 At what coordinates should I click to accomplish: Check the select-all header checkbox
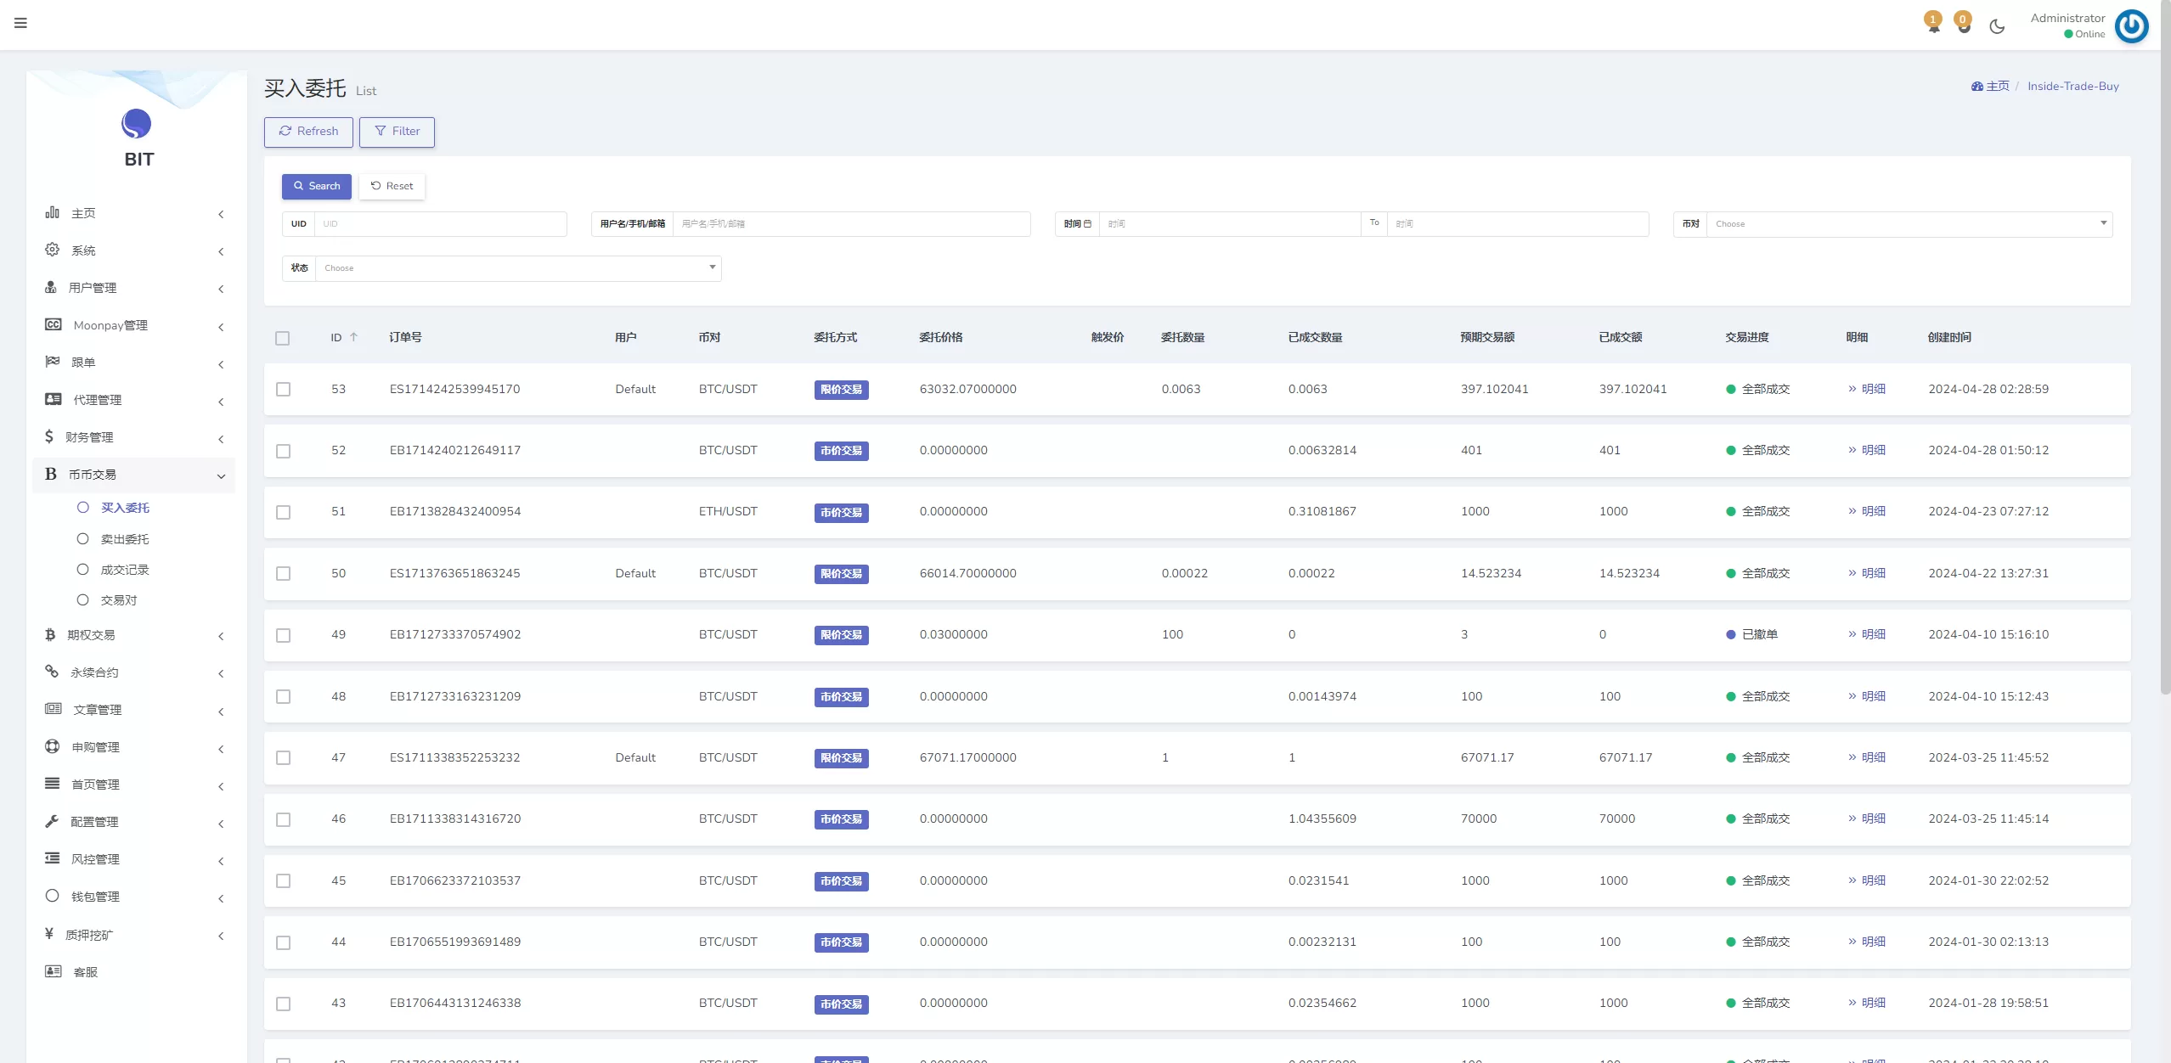283,338
